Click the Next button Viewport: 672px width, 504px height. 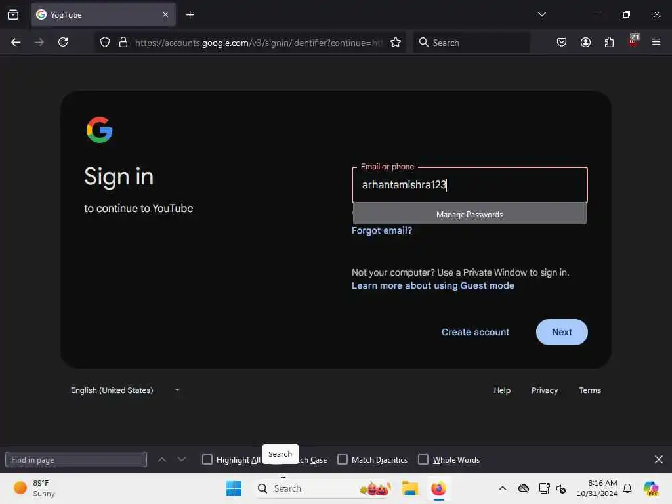pos(562,332)
